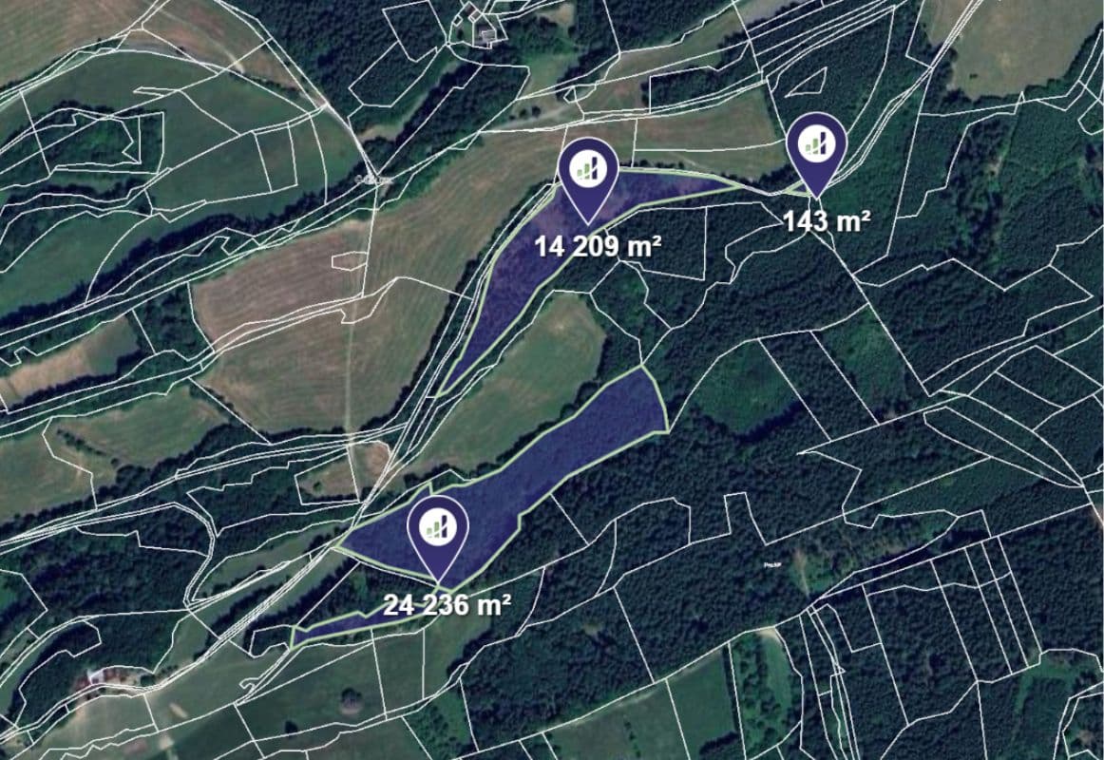The image size is (1104, 760).
Task: Click the tiny place-name label in the southeast forest
Action: (x=771, y=564)
